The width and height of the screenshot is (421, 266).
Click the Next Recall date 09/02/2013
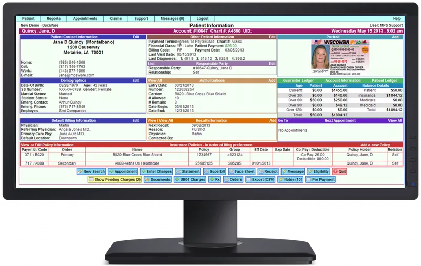click(x=201, y=125)
